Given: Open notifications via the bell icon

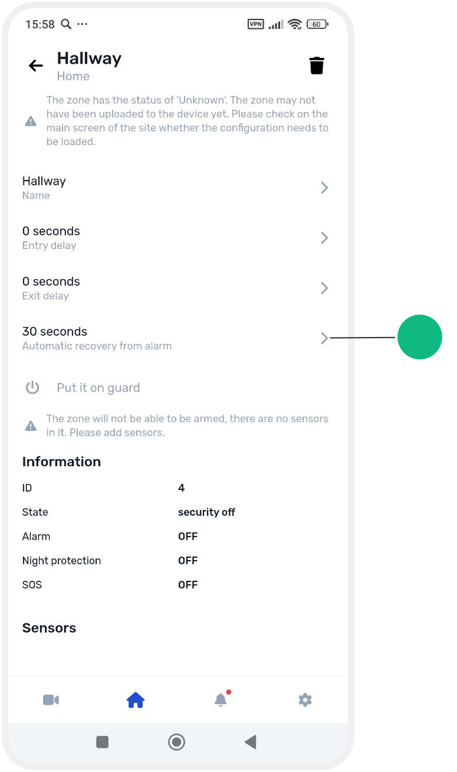Looking at the screenshot, I should 221,699.
